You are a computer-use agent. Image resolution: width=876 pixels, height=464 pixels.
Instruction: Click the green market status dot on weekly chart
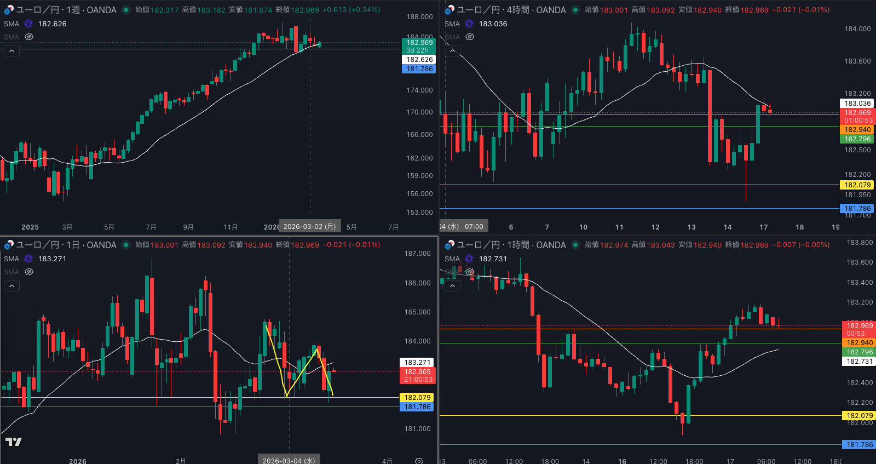[x=126, y=10]
